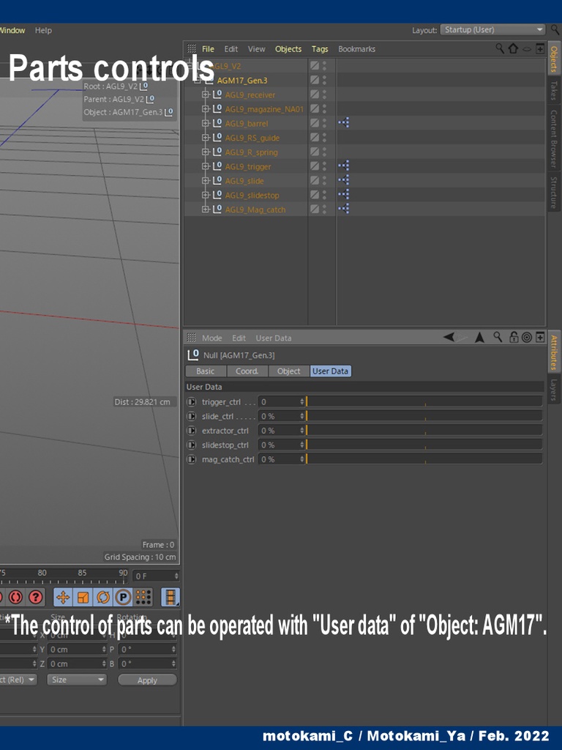Expand the AGL9_slide tree node
Image resolution: width=562 pixels, height=750 pixels.
click(x=206, y=181)
